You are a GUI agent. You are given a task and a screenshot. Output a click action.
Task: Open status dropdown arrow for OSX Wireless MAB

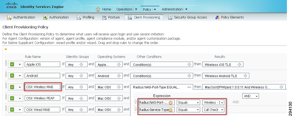click(x=20, y=87)
